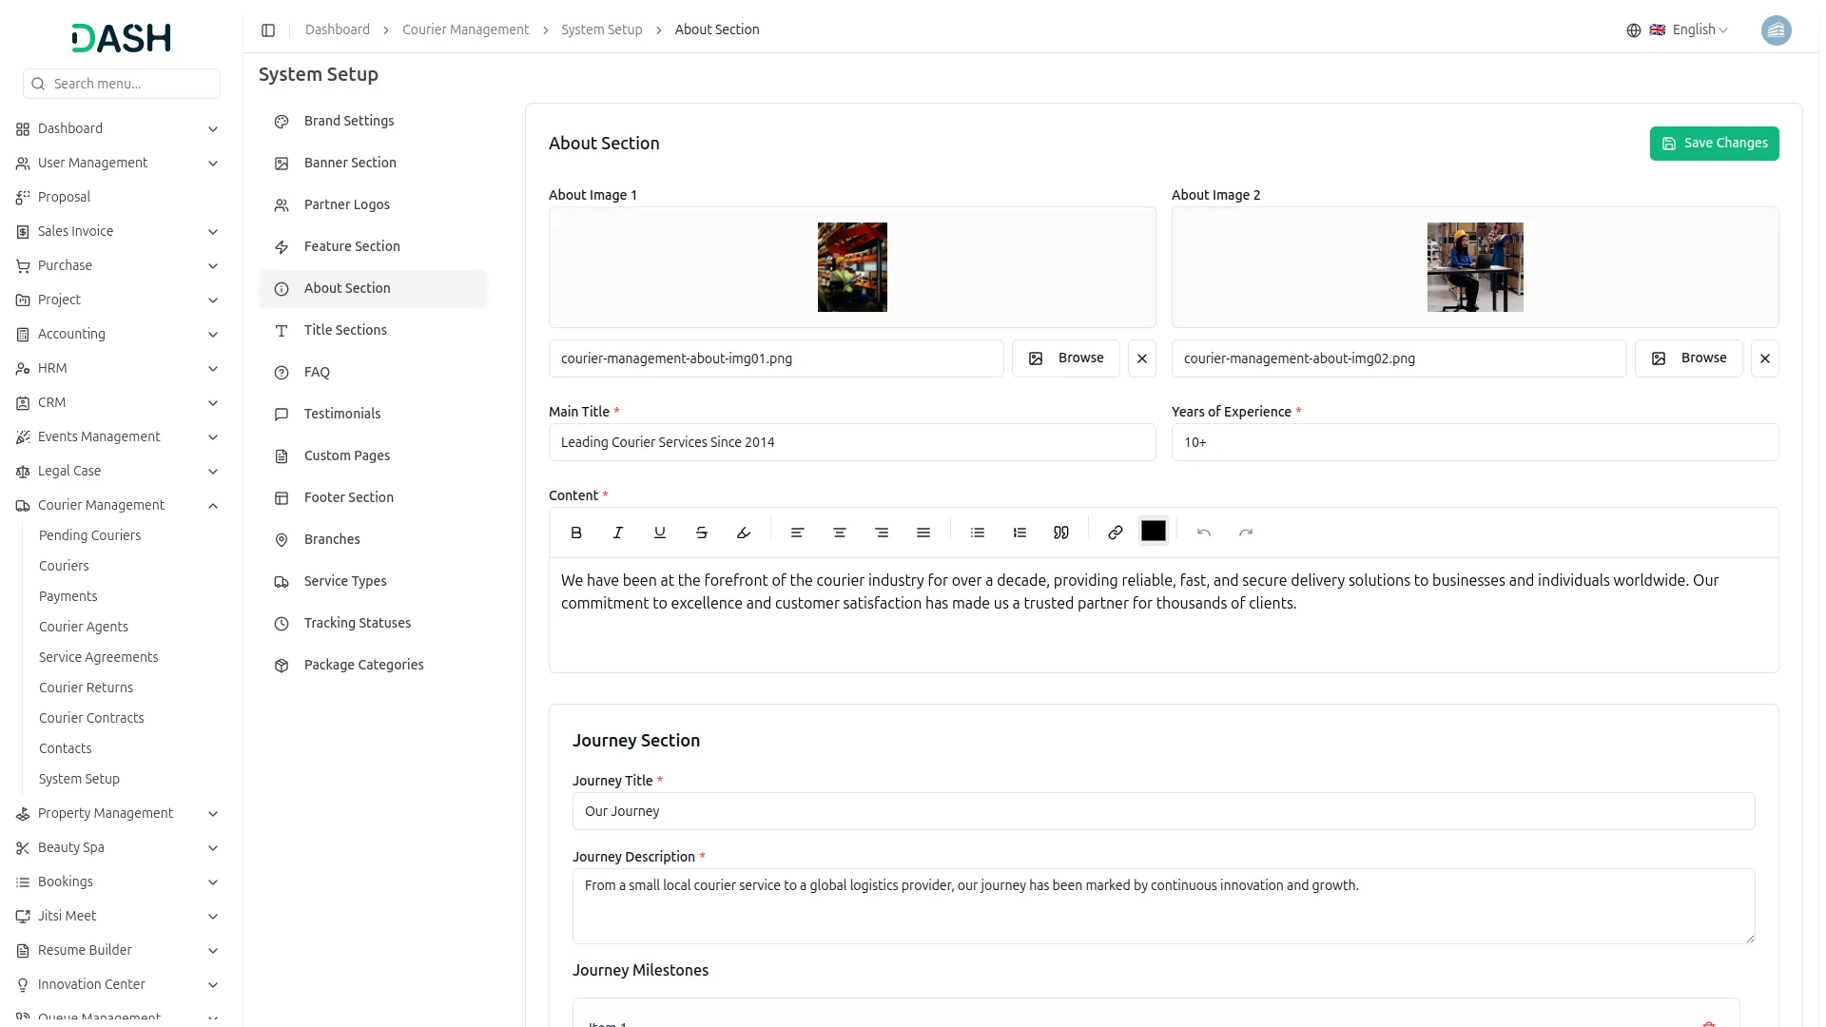Toggle bullet list formatting
Viewport: 1826px width, 1027px height.
(x=978, y=533)
